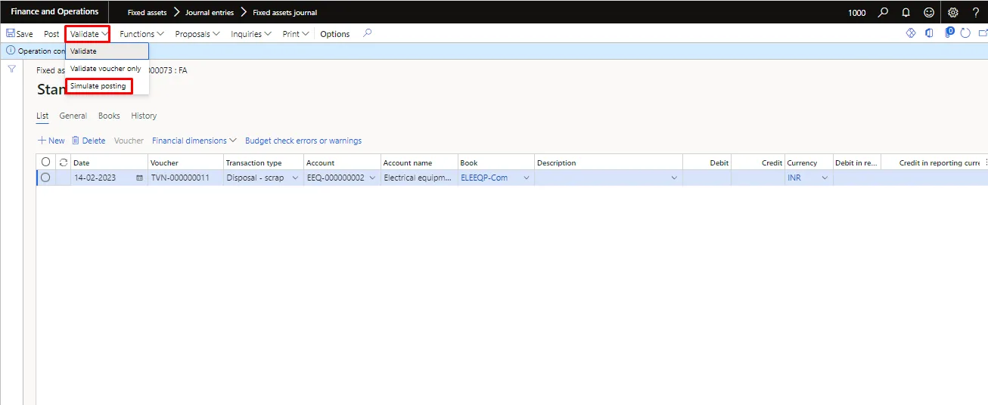This screenshot has width=988, height=405.
Task: Click the Credit amount cell
Action: (x=758, y=178)
